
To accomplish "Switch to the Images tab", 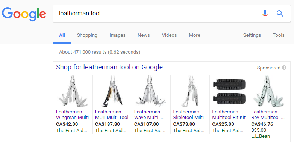I will click(x=117, y=35).
